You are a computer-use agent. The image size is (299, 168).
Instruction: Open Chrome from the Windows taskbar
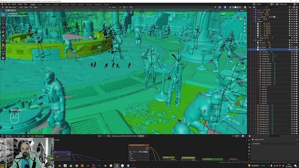tap(77, 166)
